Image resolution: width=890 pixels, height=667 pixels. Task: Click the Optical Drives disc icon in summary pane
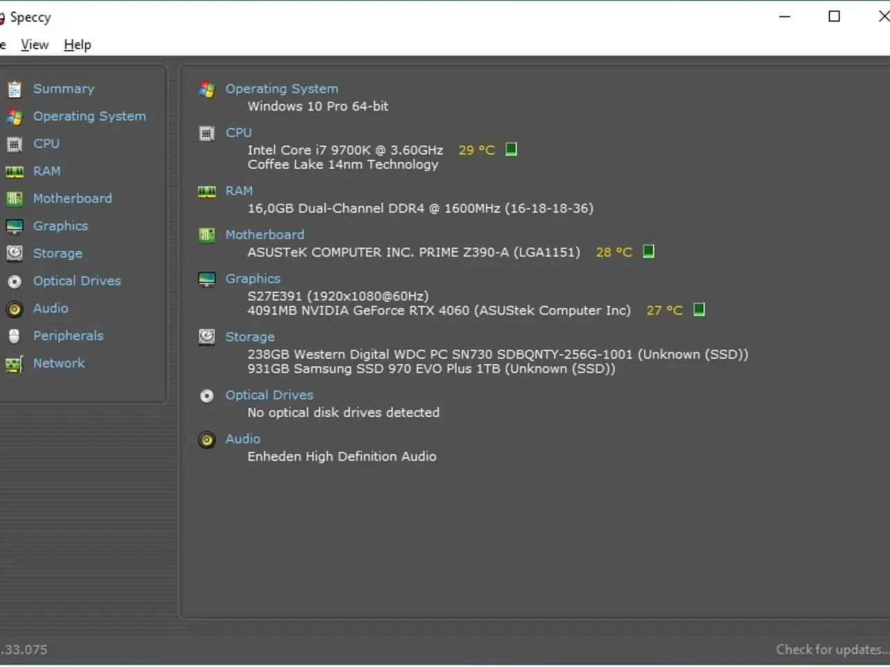[x=207, y=396]
